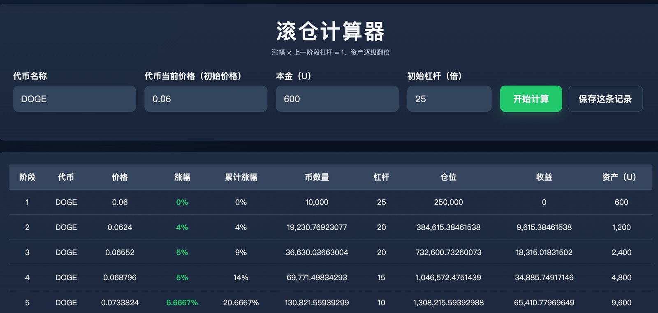
Task: Focus the 代币名称 field containing DOGE
Action: (74, 99)
